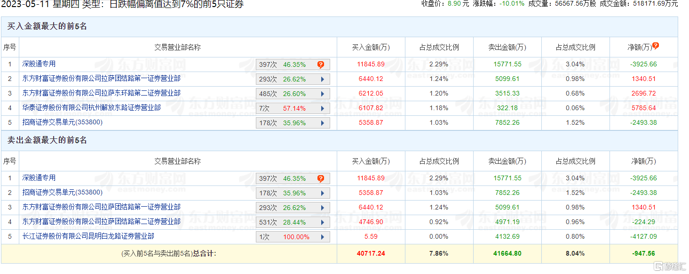Click 卖出金额(万) column header in buy table
Viewport: 689px width, 274px height.
point(507,47)
